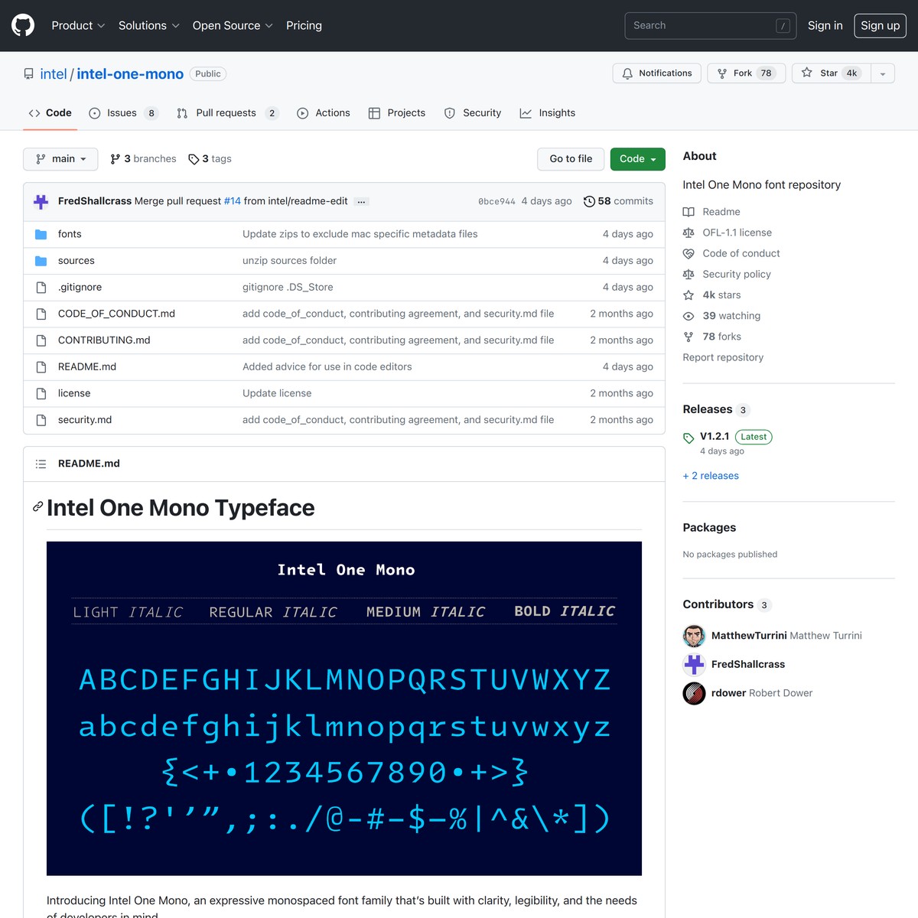Open the Pull requests tab
918x918 pixels.
click(226, 112)
